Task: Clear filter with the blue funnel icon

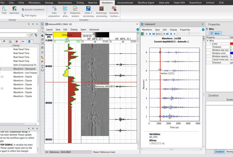Action: click(x=36, y=35)
